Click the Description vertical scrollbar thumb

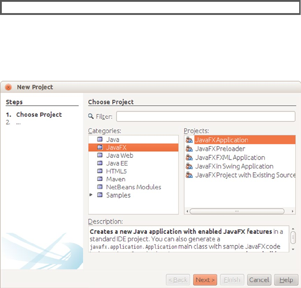[293, 237]
